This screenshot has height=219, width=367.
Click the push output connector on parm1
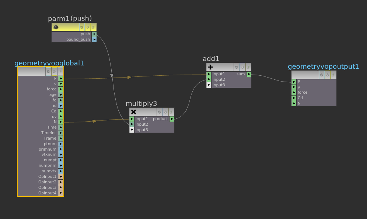[x=94, y=34]
